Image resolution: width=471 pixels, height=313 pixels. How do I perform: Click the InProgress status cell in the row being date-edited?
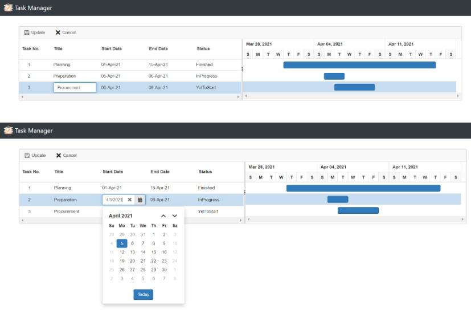tap(208, 200)
